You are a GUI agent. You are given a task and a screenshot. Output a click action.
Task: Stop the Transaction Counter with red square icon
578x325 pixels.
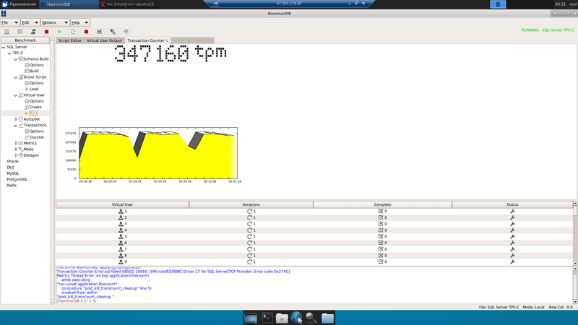[x=86, y=32]
